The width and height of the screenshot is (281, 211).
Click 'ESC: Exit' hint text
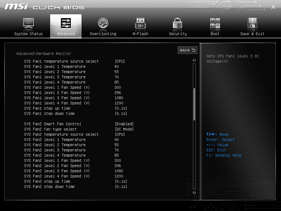point(216,150)
